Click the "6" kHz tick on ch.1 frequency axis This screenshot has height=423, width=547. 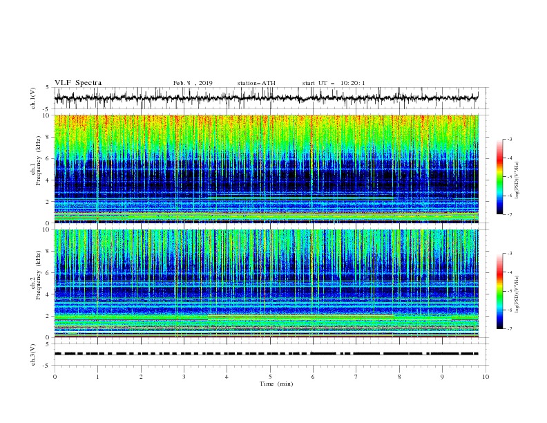point(48,159)
